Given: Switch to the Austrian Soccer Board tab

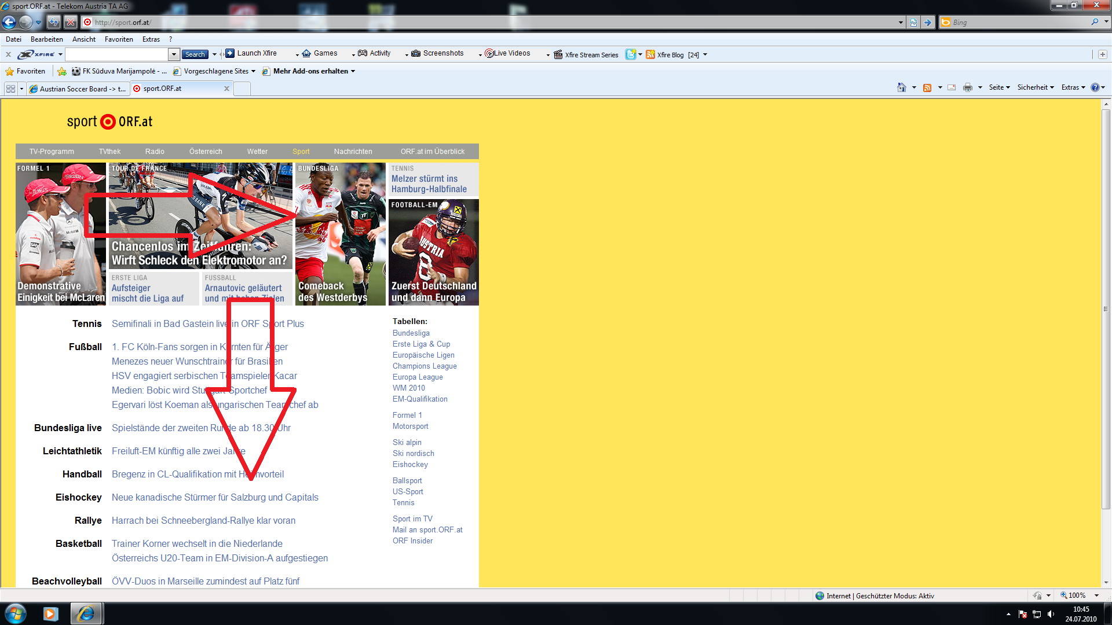Looking at the screenshot, I should (78, 89).
